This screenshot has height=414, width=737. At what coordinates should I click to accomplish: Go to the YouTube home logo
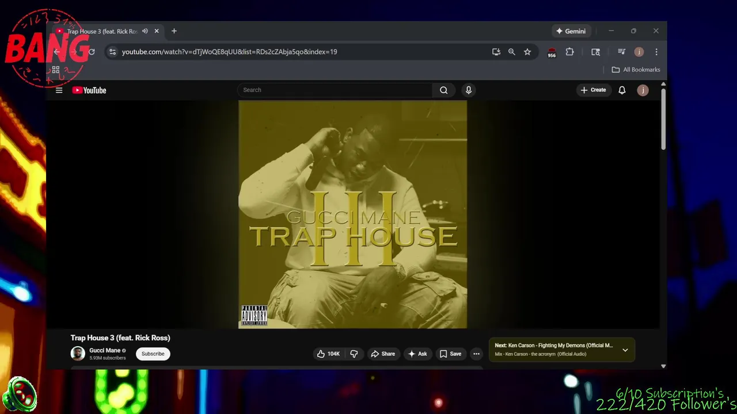click(x=89, y=90)
